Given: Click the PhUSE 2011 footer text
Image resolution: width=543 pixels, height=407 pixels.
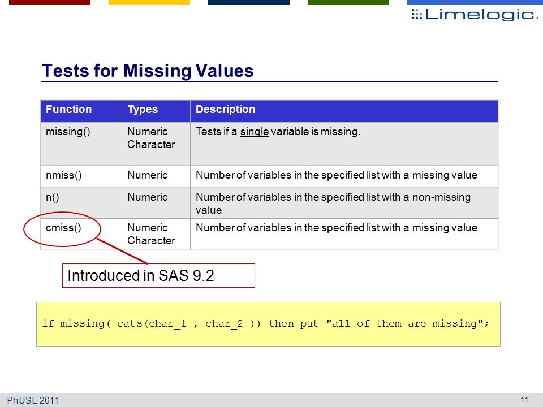Looking at the screenshot, I should point(33,400).
